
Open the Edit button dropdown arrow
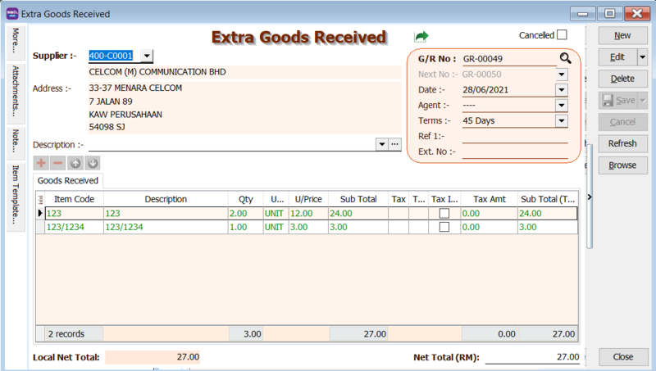point(642,57)
